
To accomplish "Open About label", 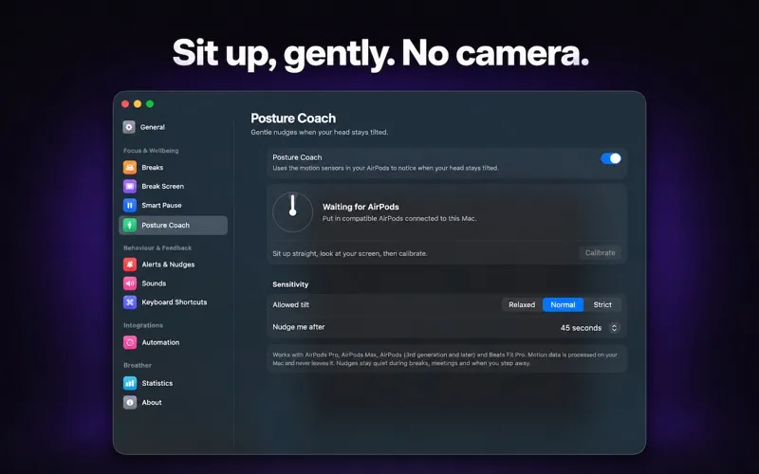I will (x=152, y=402).
